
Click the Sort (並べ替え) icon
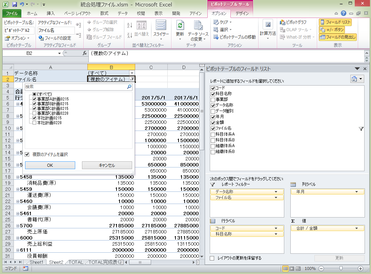pos(142,26)
